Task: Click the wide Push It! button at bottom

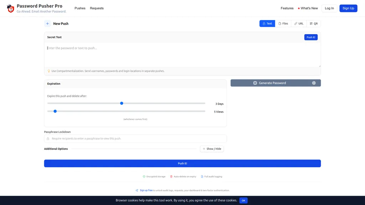Action: click(182, 163)
